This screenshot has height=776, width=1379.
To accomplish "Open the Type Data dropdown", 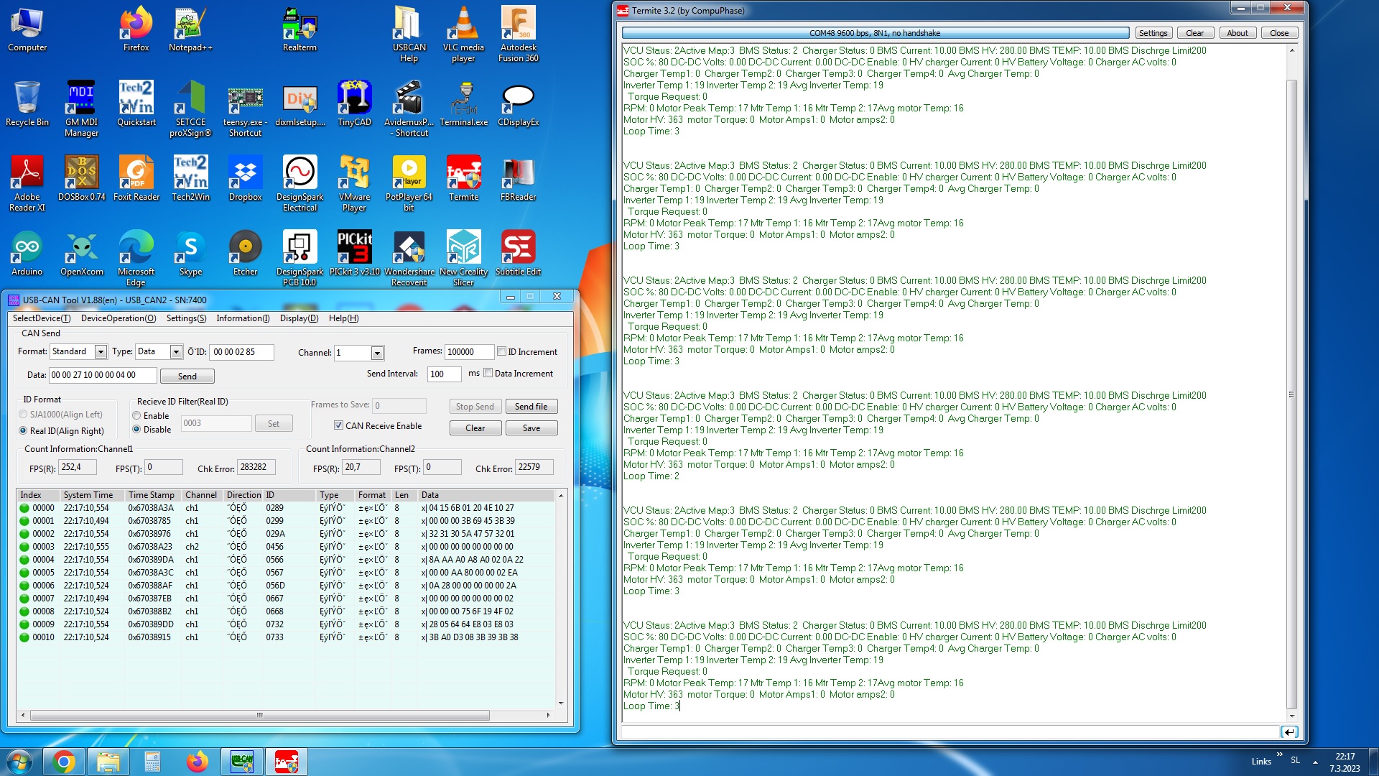I will point(176,352).
